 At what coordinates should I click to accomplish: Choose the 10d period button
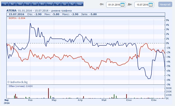click(x=20, y=4)
